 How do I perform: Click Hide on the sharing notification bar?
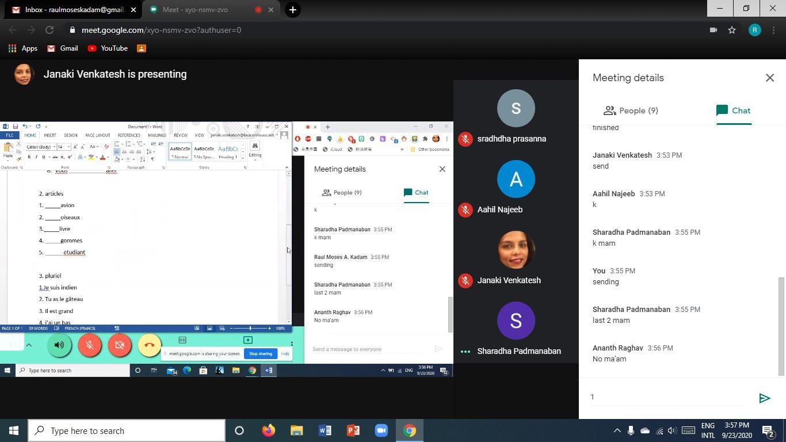(x=285, y=353)
